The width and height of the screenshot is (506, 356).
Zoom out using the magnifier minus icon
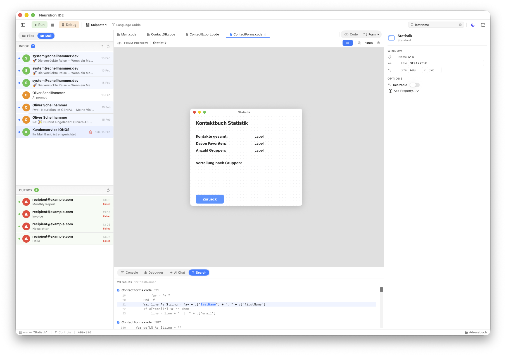click(360, 43)
